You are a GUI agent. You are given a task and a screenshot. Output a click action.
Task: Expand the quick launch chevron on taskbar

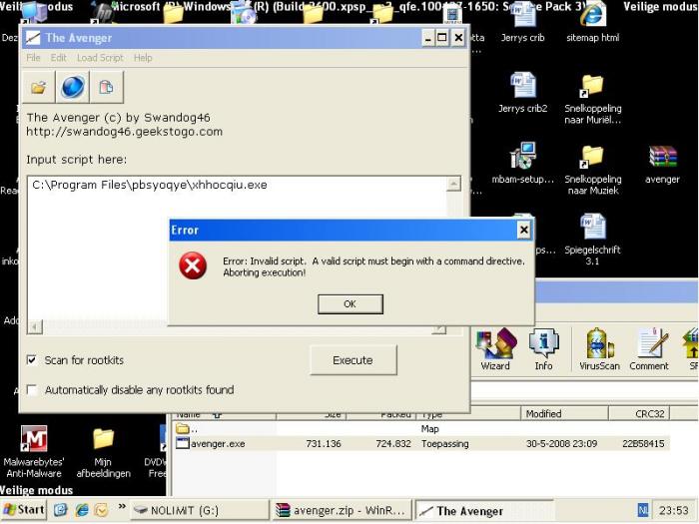point(122,506)
